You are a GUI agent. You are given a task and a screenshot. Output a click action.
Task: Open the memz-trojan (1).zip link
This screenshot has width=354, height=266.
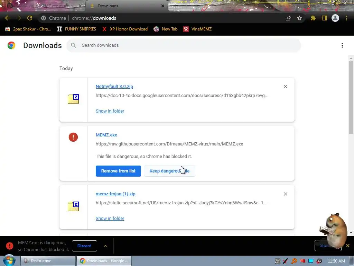point(115,194)
